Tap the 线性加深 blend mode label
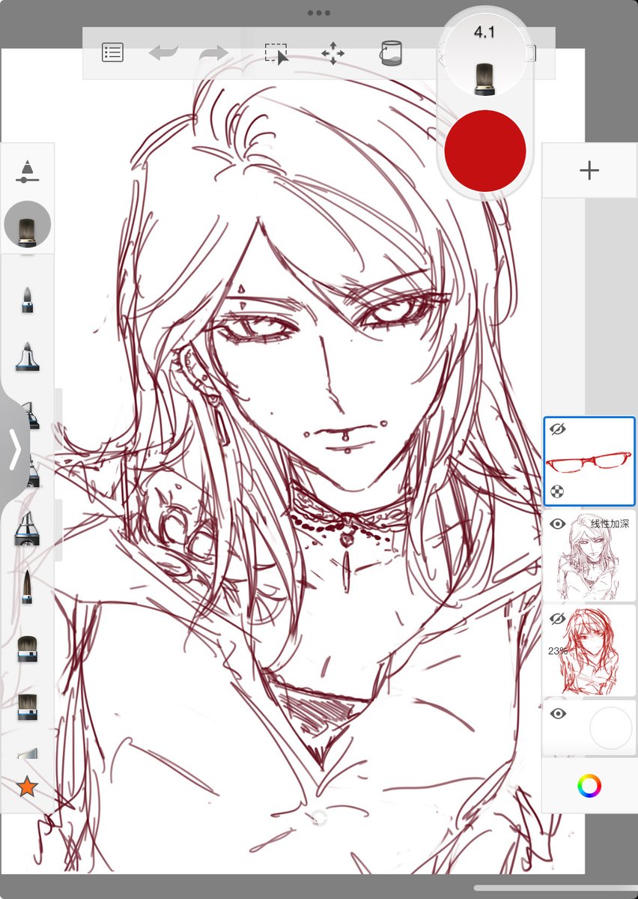This screenshot has width=638, height=899. pos(610,524)
